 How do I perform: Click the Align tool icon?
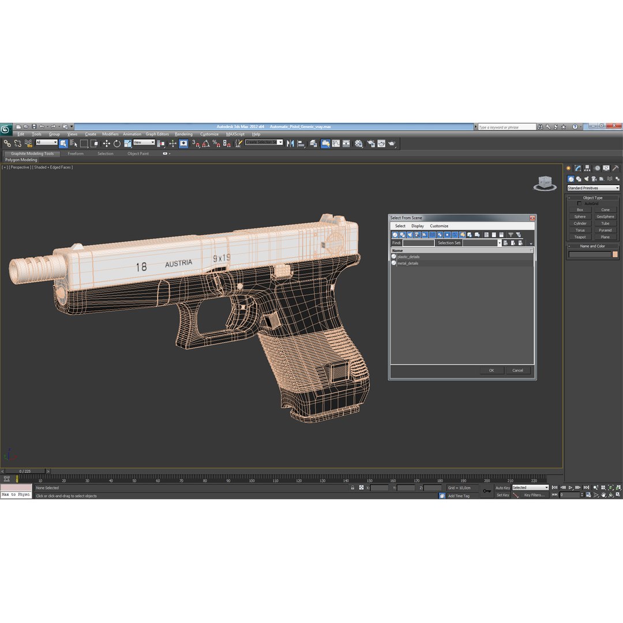tap(301, 144)
